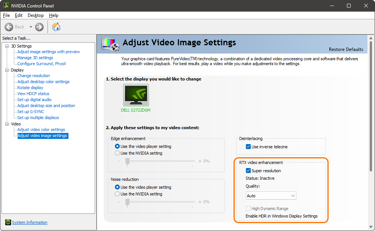The image size is (375, 231).
Task: Open Adjust desktop color settings
Action: [43, 82]
